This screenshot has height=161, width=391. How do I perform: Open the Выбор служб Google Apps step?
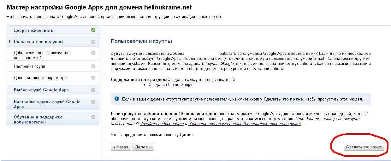pyautogui.click(x=53, y=90)
